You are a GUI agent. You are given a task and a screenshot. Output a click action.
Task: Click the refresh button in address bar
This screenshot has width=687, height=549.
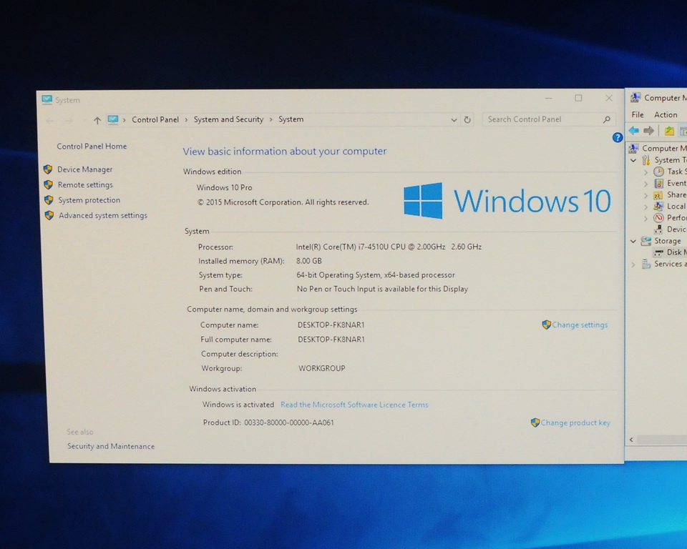467,119
